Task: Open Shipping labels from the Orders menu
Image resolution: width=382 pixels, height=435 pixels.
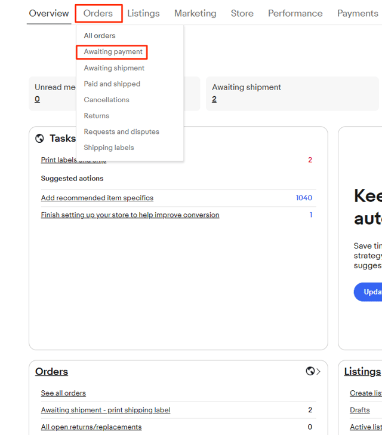Action: click(109, 148)
